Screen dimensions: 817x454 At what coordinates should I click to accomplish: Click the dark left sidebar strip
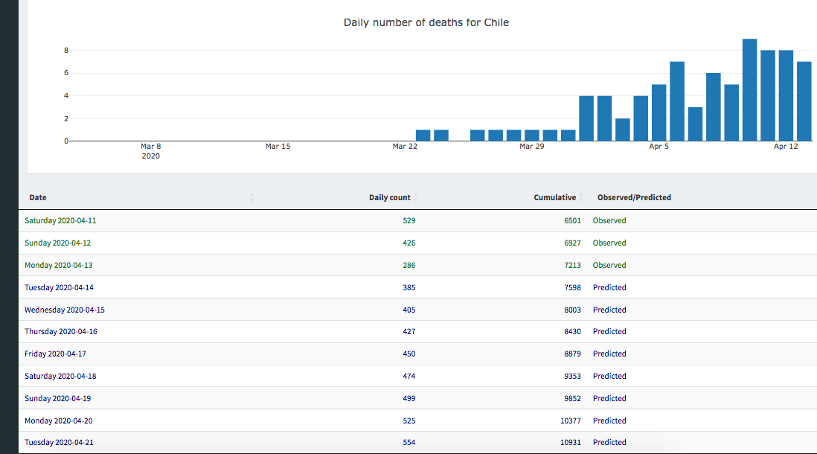(8, 223)
